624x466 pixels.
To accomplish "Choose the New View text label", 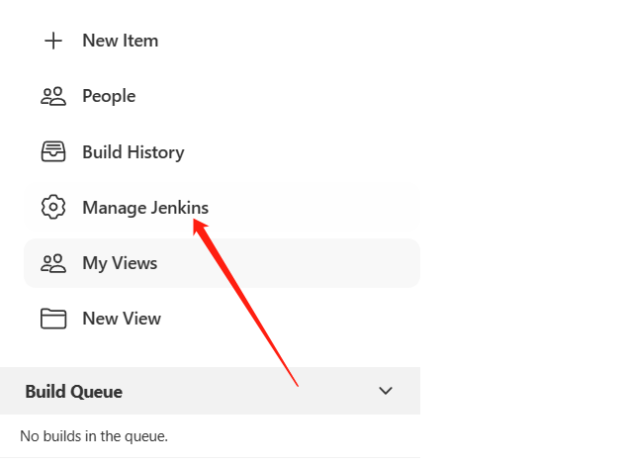I will [122, 319].
